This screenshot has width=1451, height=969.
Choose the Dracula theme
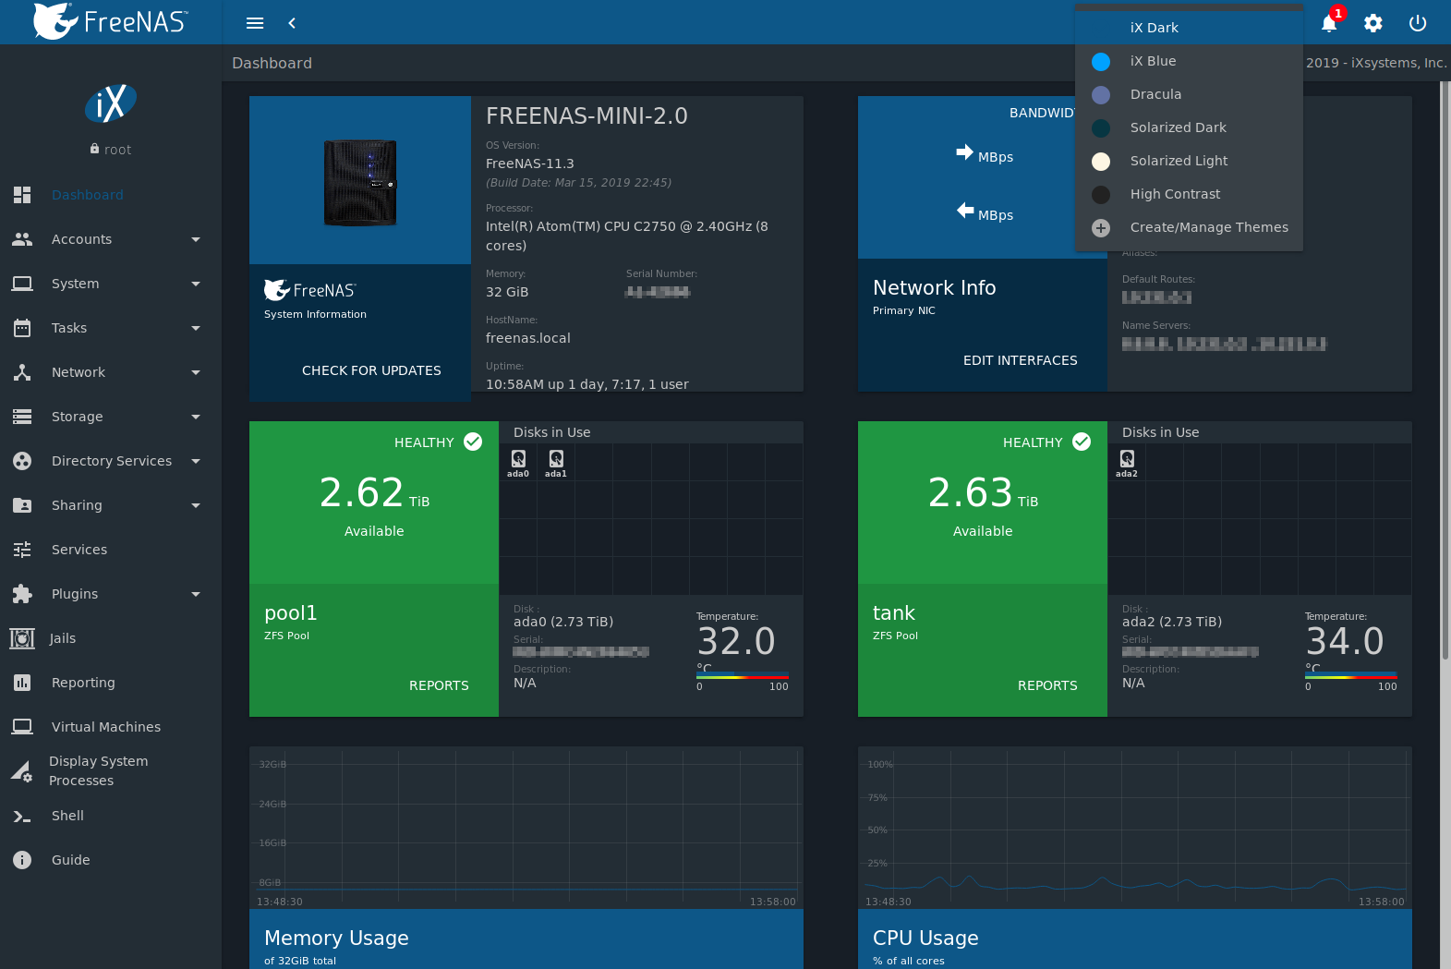1190,94
